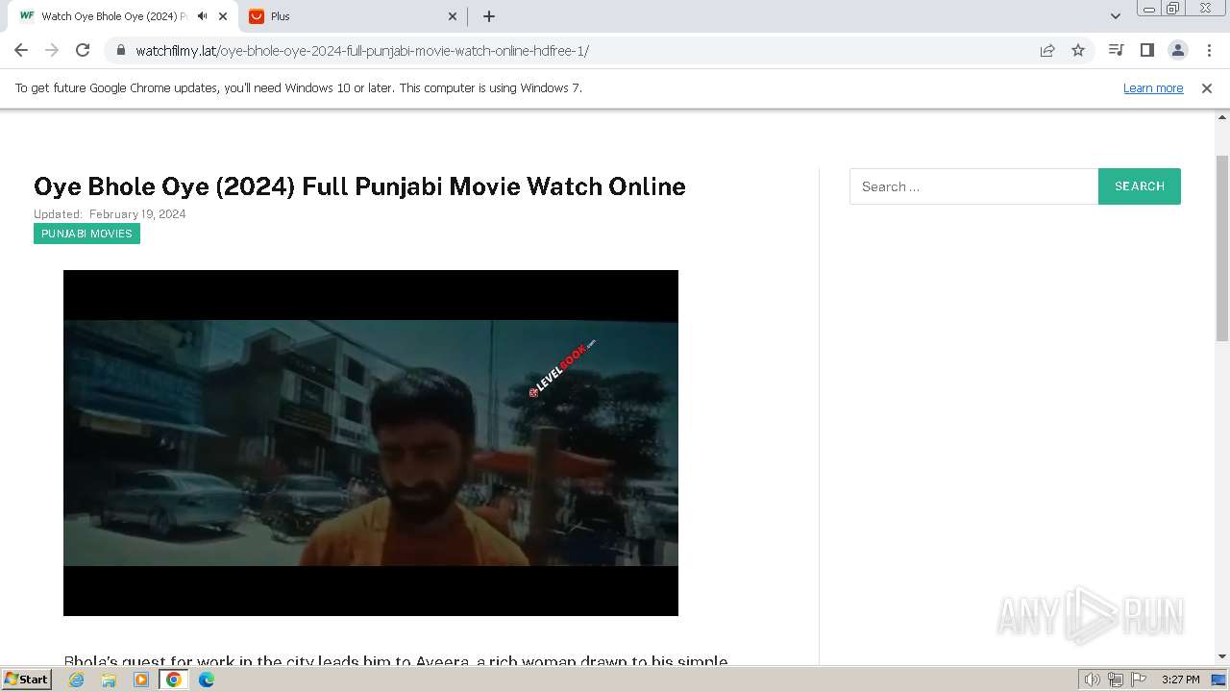The height and width of the screenshot is (692, 1230).
Task: Mute the Watch Oye Bhole tab audio
Action: [x=202, y=16]
